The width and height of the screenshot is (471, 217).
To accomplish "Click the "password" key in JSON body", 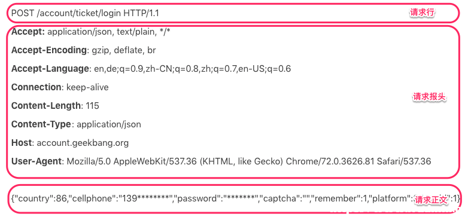I will coord(198,198).
